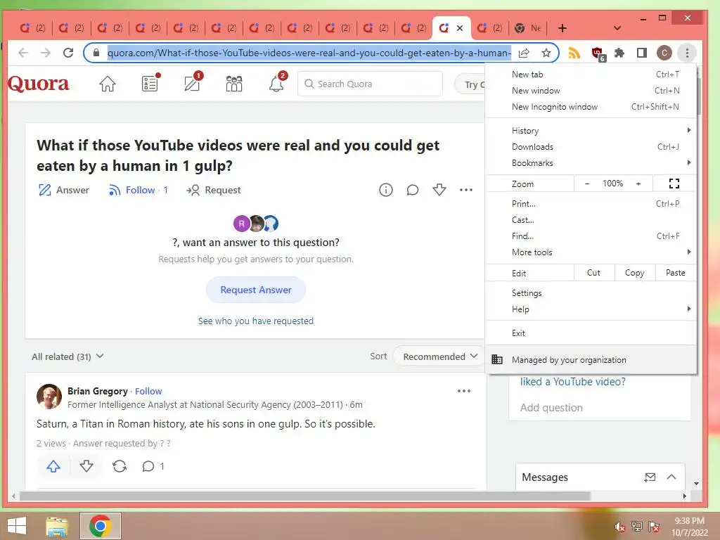
Task: Click Paste in the Edit row
Action: (676, 273)
